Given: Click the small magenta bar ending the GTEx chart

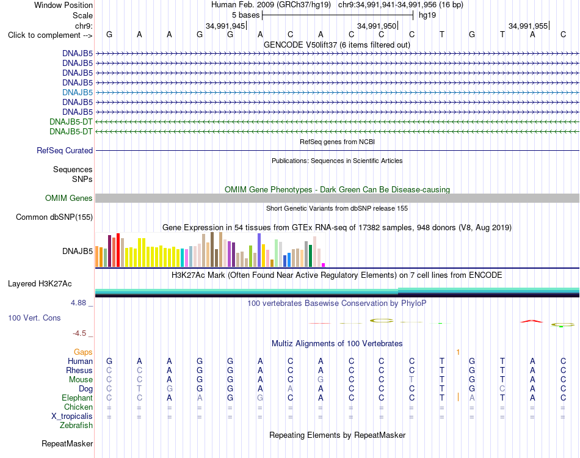Looking at the screenshot, I should click(324, 265).
